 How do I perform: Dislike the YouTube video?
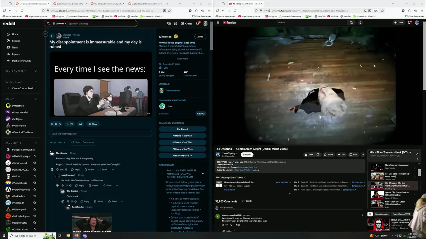[318, 155]
